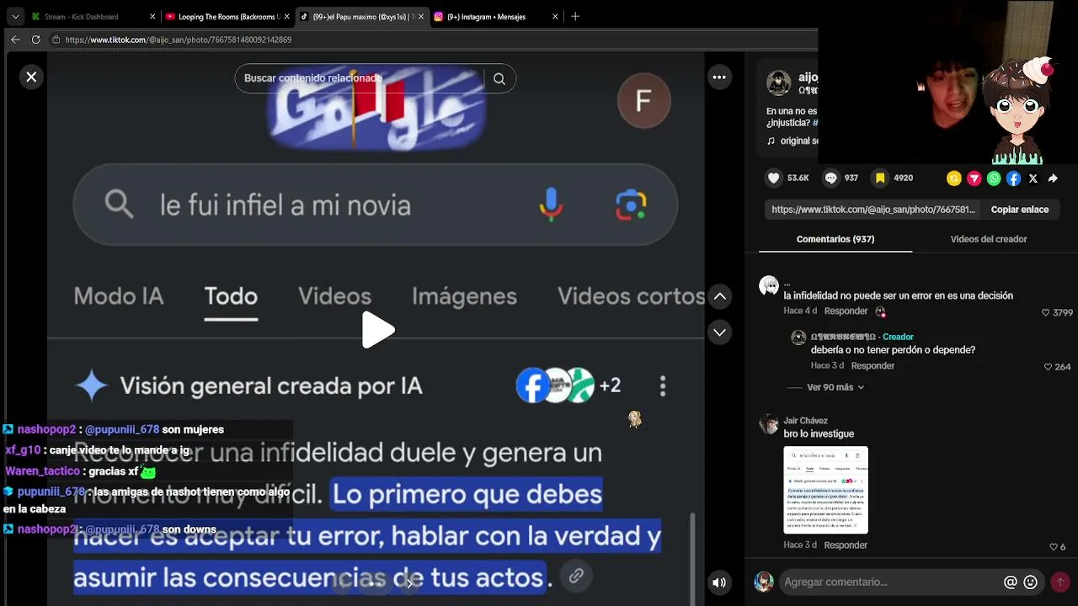Close the Looping The Rooms browser tab
Screen dimensions: 1078x606
(287, 17)
